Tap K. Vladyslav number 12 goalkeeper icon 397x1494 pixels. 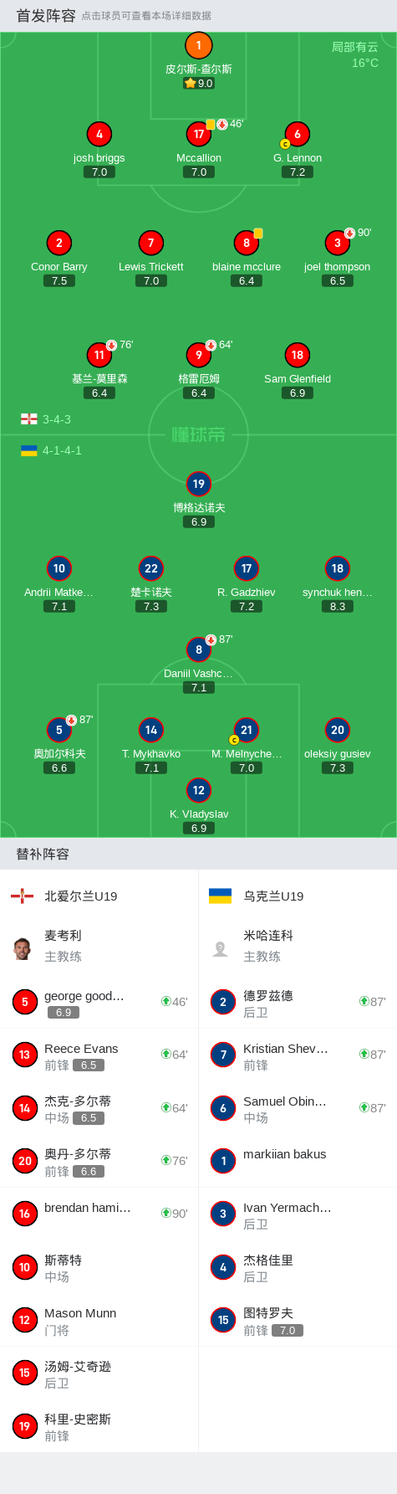[199, 790]
